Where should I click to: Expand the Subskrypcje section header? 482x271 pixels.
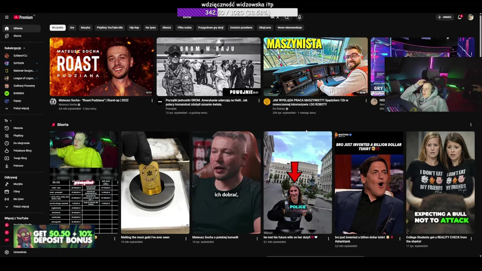[15, 48]
